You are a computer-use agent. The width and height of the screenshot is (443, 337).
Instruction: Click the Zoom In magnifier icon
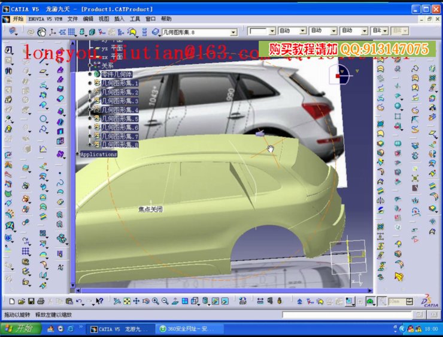pos(156,301)
